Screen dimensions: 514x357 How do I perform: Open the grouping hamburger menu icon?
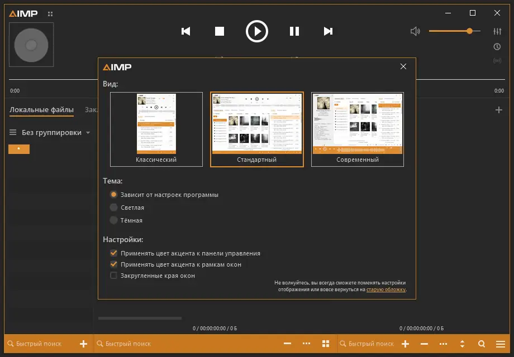point(13,133)
